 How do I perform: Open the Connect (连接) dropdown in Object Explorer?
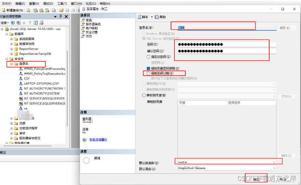(x=4, y=23)
